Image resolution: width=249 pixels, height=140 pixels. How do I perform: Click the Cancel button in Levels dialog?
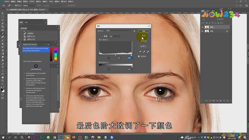[144, 35]
